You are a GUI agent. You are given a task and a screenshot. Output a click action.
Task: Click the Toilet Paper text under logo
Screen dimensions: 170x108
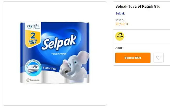point(59,54)
